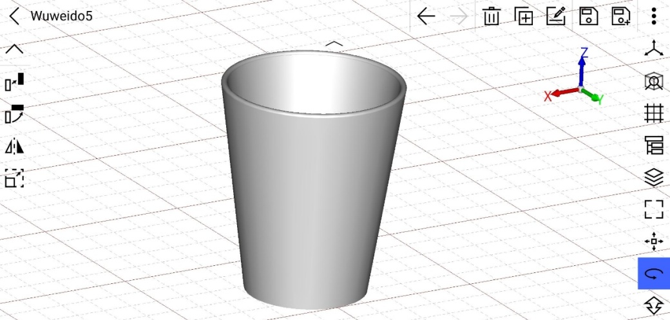This screenshot has width=670, height=320.
Task: Save the model with floppy disk icon
Action: pyautogui.click(x=588, y=16)
